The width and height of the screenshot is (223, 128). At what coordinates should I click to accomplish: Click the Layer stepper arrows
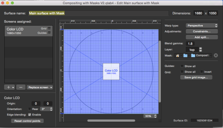pyautogui.click(x=200, y=49)
